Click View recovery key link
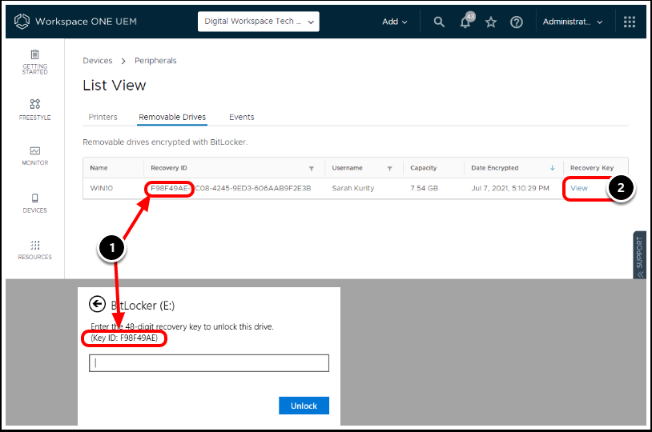Image resolution: width=652 pixels, height=432 pixels. (x=579, y=188)
